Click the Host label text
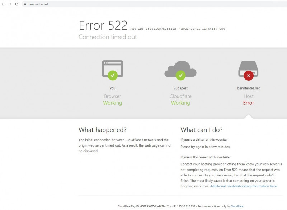 [x=248, y=96]
